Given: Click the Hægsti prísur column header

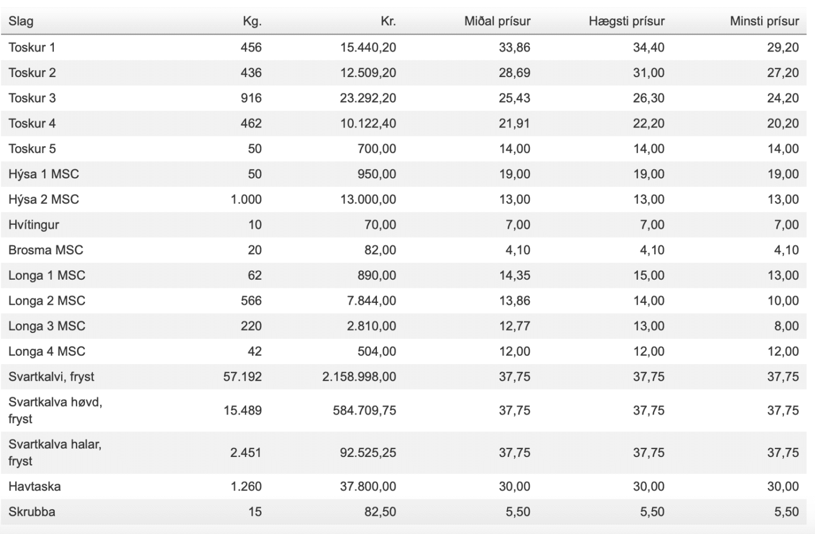Looking at the screenshot, I should click(627, 22).
